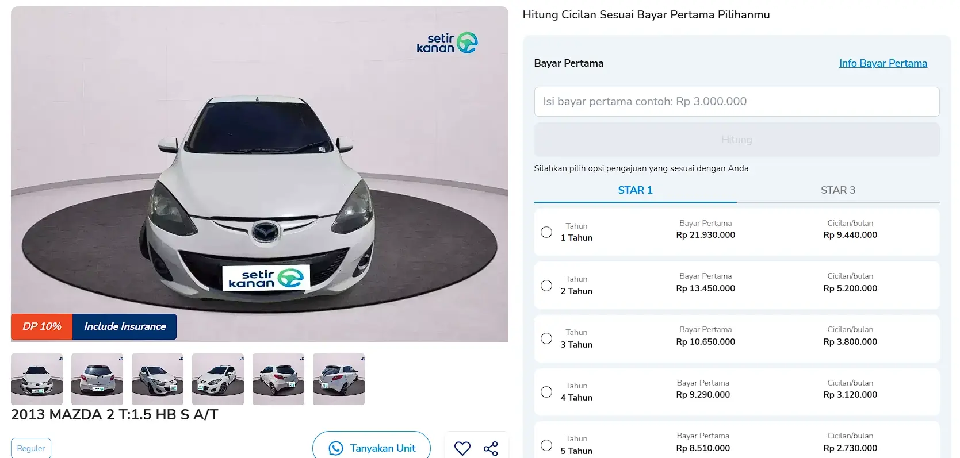The image size is (960, 458).
Task: View the last car thumbnail
Action: pyautogui.click(x=339, y=379)
